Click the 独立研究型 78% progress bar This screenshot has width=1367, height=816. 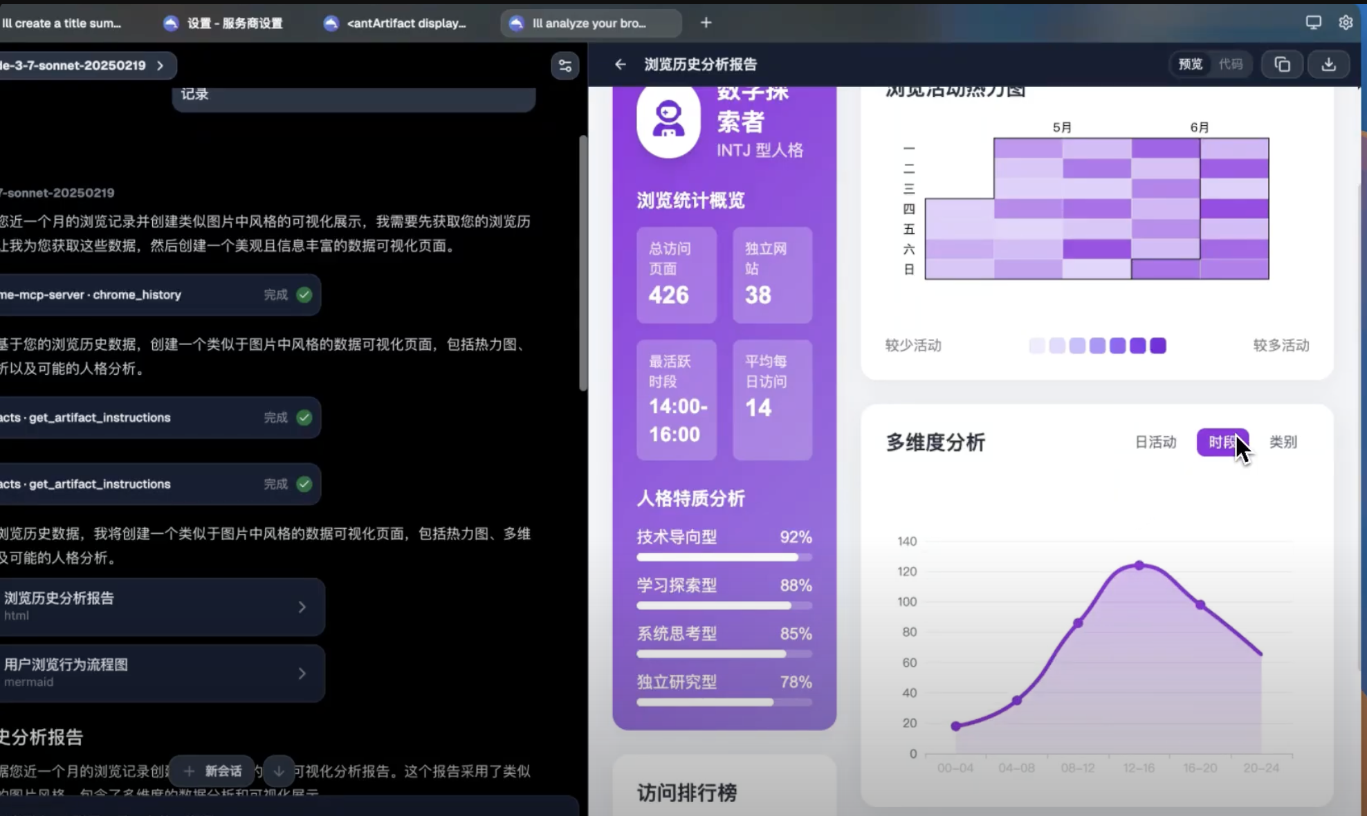pos(724,703)
